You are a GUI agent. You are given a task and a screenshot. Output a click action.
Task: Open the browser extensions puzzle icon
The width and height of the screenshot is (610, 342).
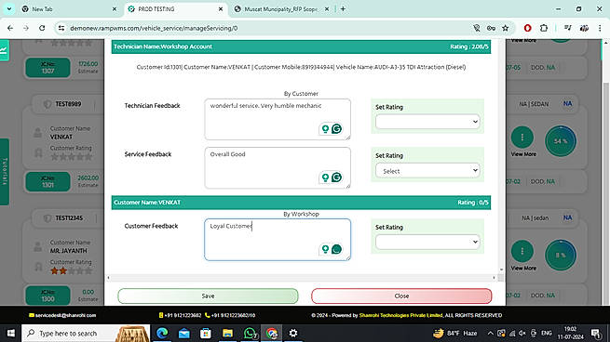pyautogui.click(x=544, y=28)
